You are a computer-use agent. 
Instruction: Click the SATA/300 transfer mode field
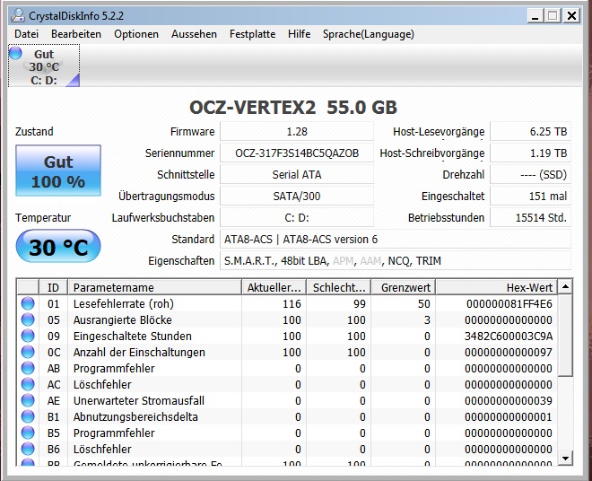[297, 197]
